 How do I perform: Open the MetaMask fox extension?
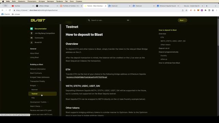coord(198,10)
